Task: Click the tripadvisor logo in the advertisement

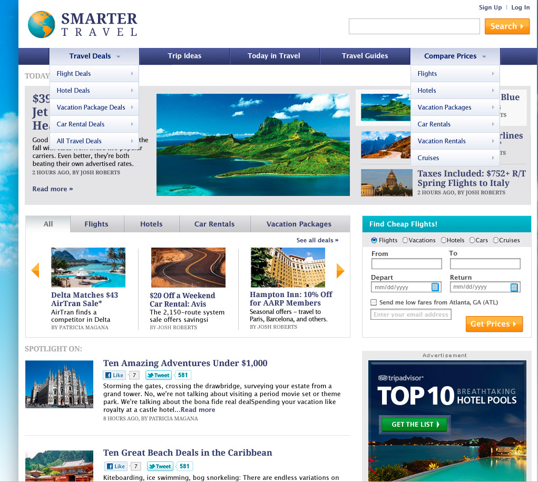Action: [400, 378]
